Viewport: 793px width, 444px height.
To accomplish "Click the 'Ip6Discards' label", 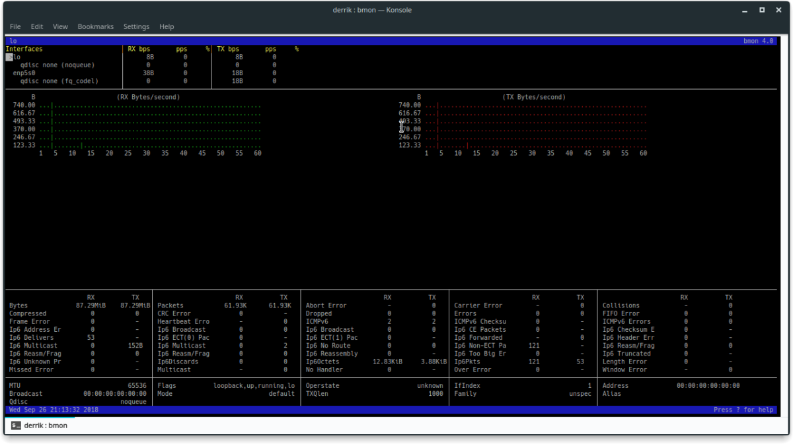I will click(x=178, y=362).
